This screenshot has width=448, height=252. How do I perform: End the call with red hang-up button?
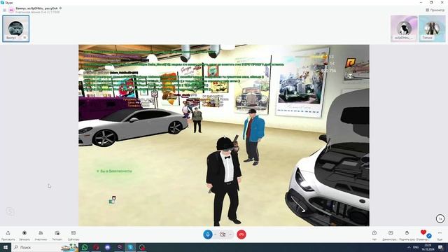pyautogui.click(x=241, y=234)
